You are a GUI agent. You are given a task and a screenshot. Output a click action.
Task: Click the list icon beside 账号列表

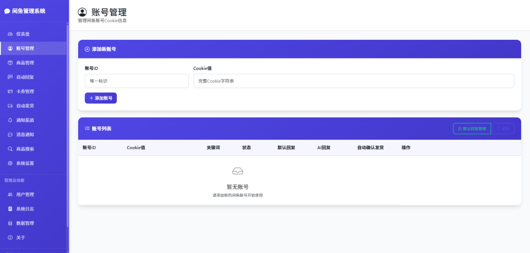point(87,128)
